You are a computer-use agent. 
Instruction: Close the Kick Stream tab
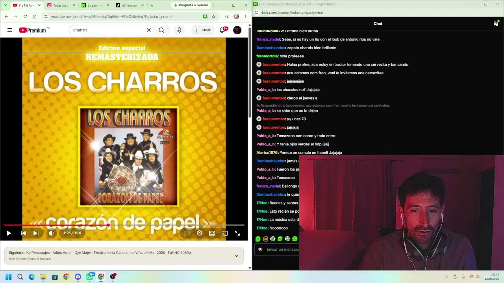[108, 5]
